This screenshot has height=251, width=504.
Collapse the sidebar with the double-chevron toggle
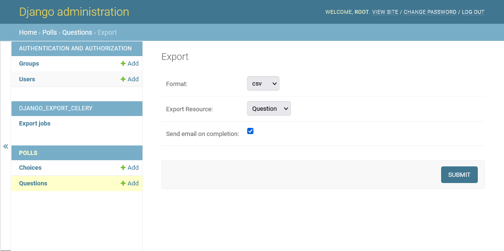(5, 146)
